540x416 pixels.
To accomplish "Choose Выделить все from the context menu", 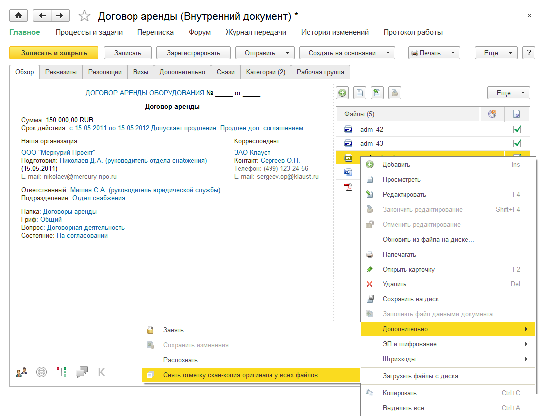I will (x=448, y=408).
